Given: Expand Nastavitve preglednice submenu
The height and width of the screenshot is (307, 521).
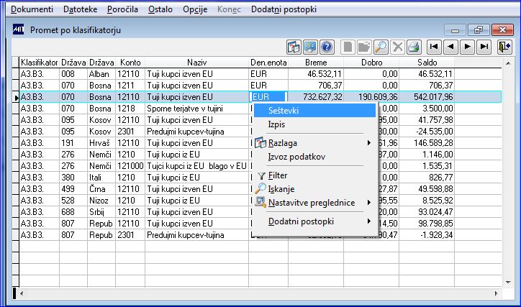Looking at the screenshot, I should pos(369,203).
